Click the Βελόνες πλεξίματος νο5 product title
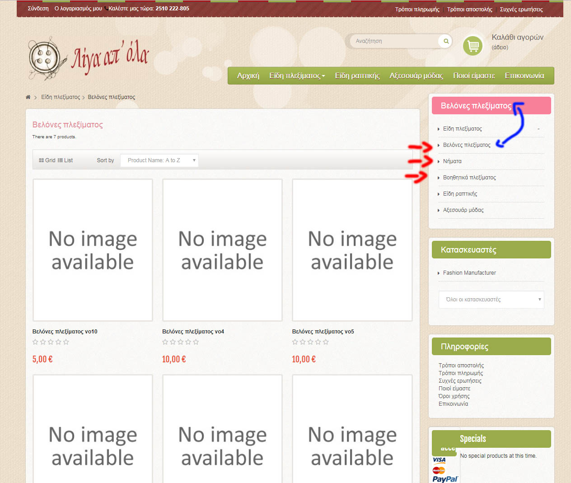 coord(323,332)
